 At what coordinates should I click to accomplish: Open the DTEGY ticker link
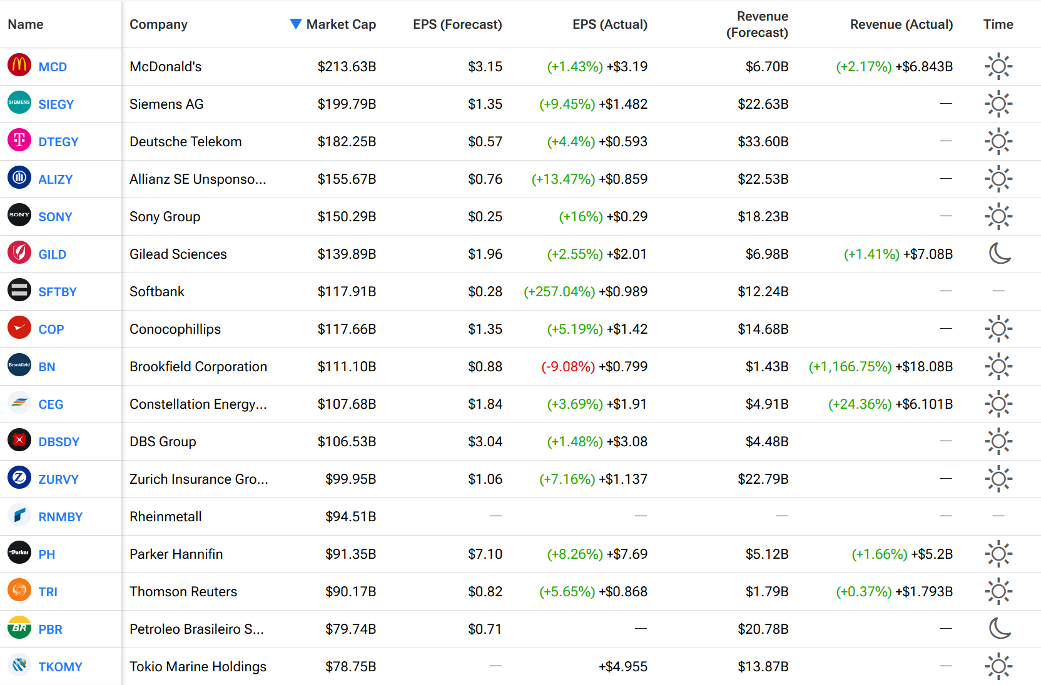[58, 142]
